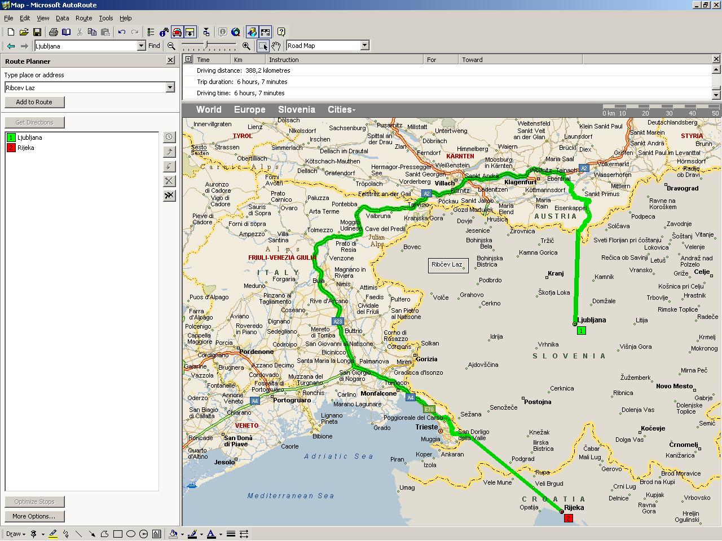The image size is (722, 541).
Task: Select the Pushpin drawing tool
Action: click(x=34, y=534)
